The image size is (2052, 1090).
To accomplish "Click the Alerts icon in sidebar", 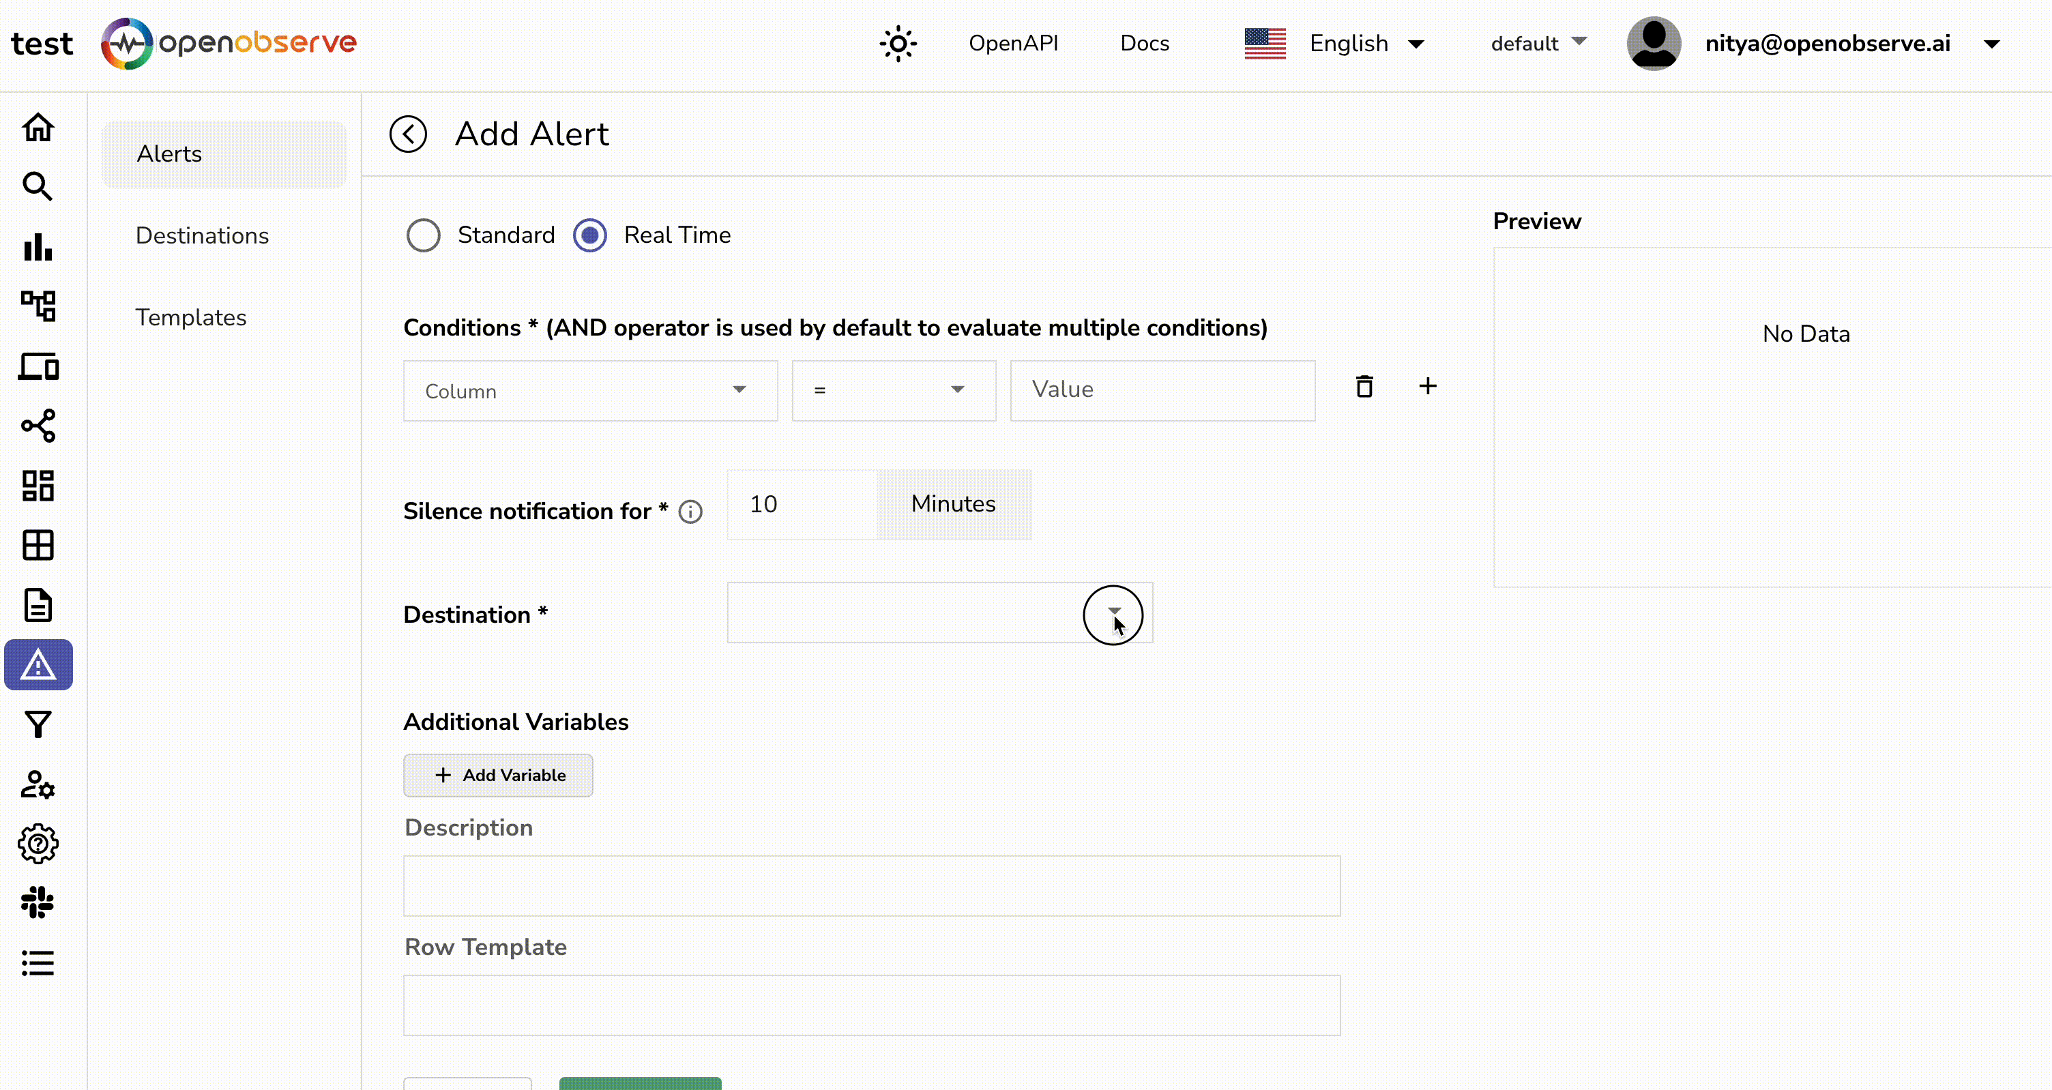I will coord(37,664).
